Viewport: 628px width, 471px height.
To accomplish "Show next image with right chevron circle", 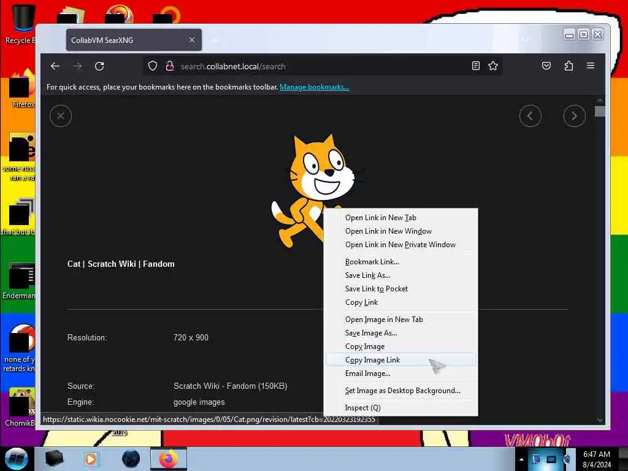I will pos(574,116).
